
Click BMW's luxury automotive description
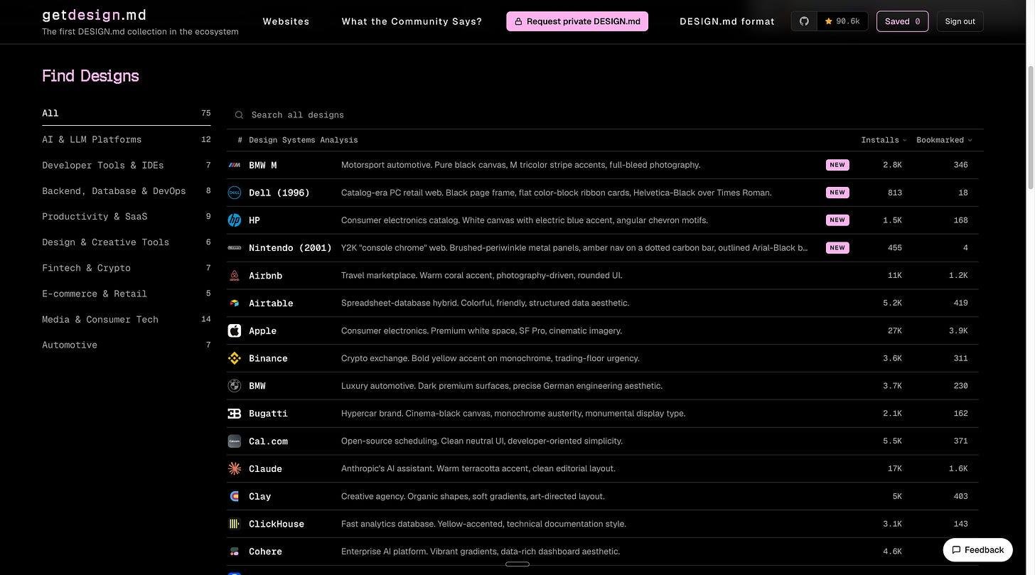[502, 386]
